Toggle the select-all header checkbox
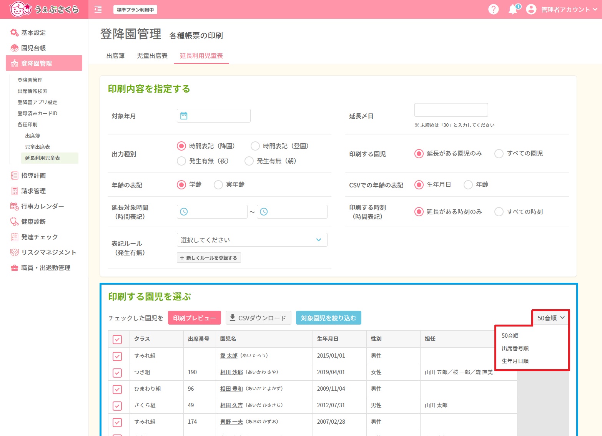602x436 pixels. click(x=117, y=339)
